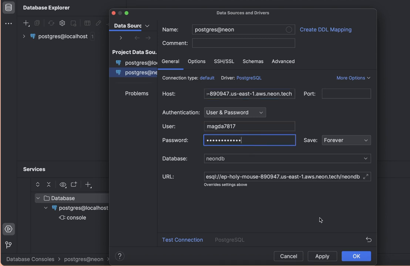Expand the Database dropdown list
Viewport: 410px width, 266px height.
point(365,158)
